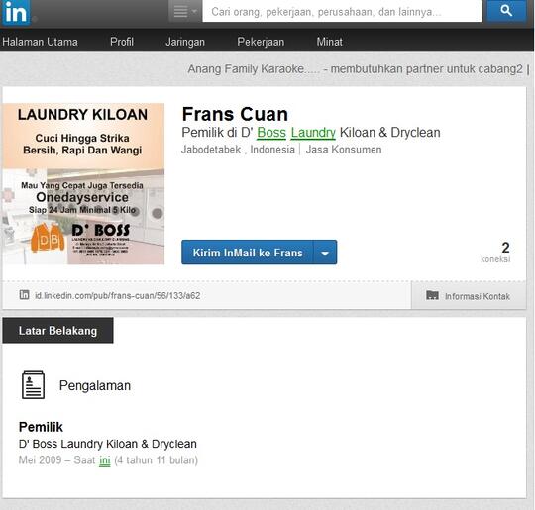Open the Halaman Utama menu
This screenshot has height=510, width=535.
(x=40, y=42)
